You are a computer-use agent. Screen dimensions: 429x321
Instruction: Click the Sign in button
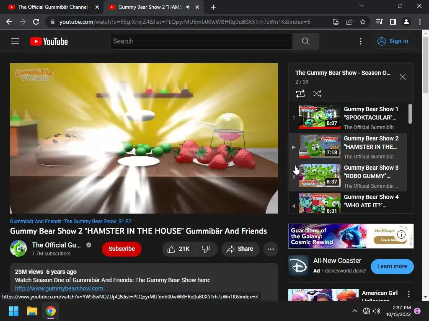tap(393, 41)
